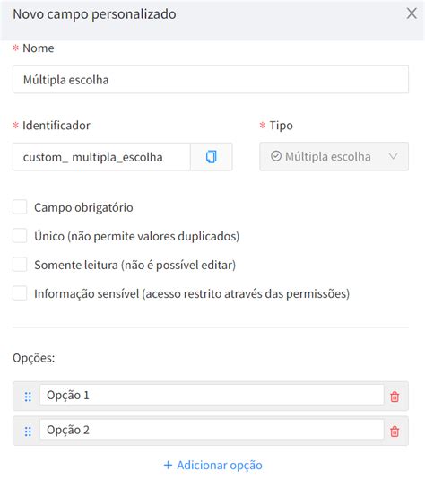Click the drag handle beside Opção 1
This screenshot has width=425, height=480.
(x=28, y=397)
